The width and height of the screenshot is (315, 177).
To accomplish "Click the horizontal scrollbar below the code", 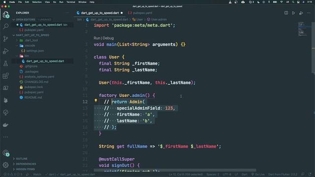I will tap(175, 170).
